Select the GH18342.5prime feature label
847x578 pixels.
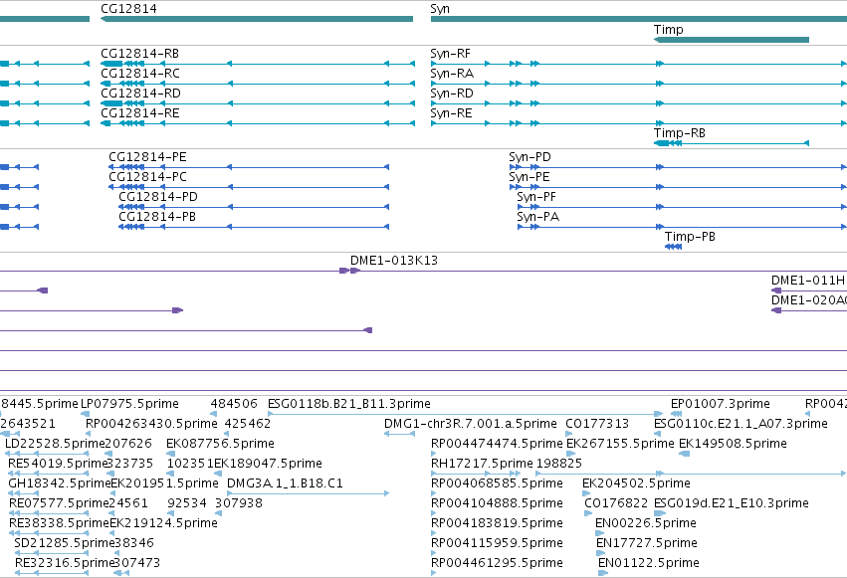click(x=60, y=483)
